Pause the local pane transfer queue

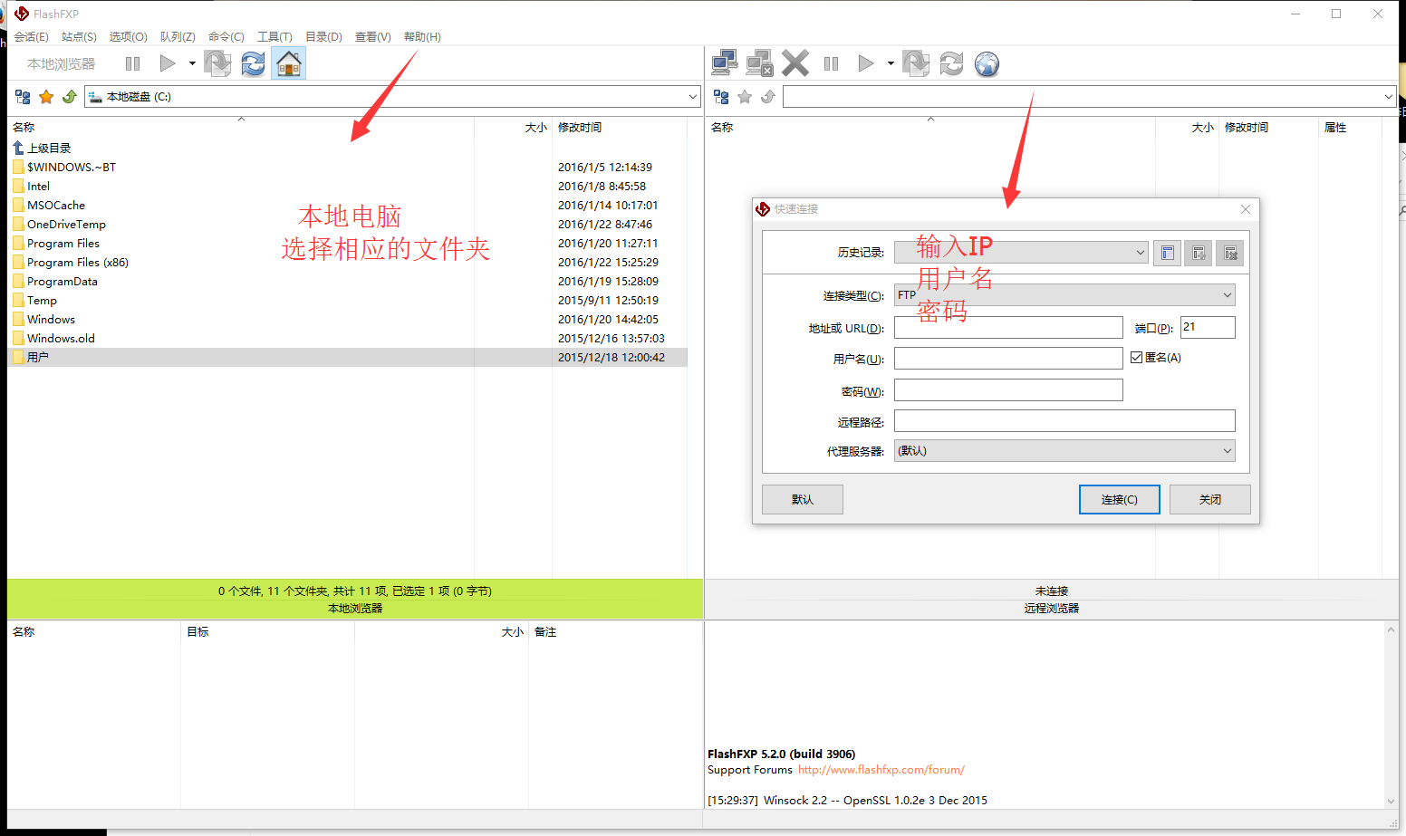click(x=132, y=63)
